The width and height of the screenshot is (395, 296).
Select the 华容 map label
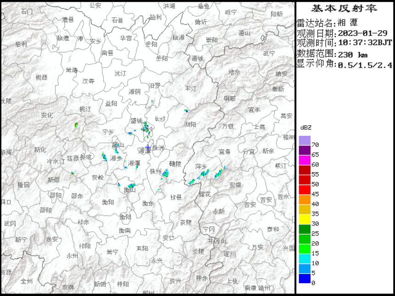pyautogui.click(x=126, y=38)
